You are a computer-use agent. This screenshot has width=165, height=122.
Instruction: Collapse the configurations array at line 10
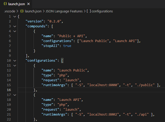15,61
